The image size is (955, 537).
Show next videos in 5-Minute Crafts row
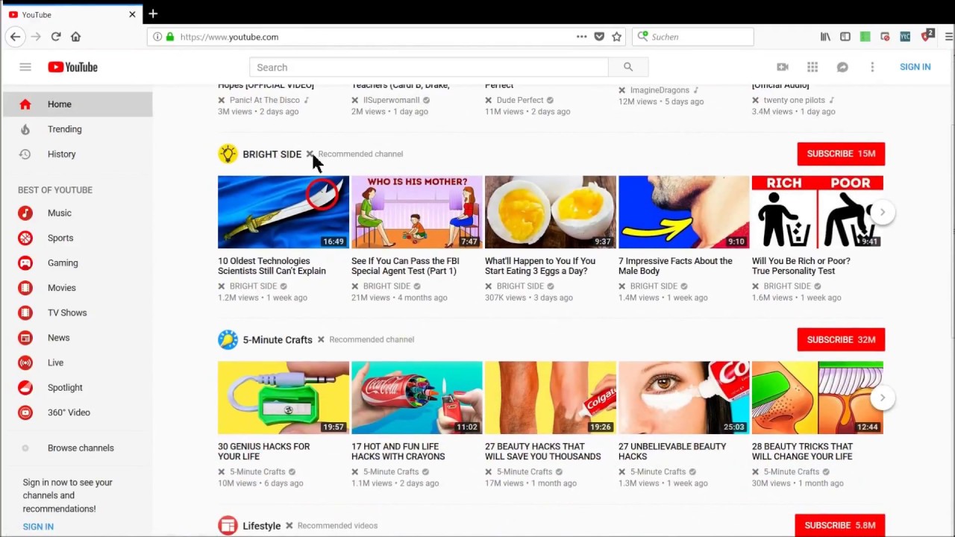882,398
